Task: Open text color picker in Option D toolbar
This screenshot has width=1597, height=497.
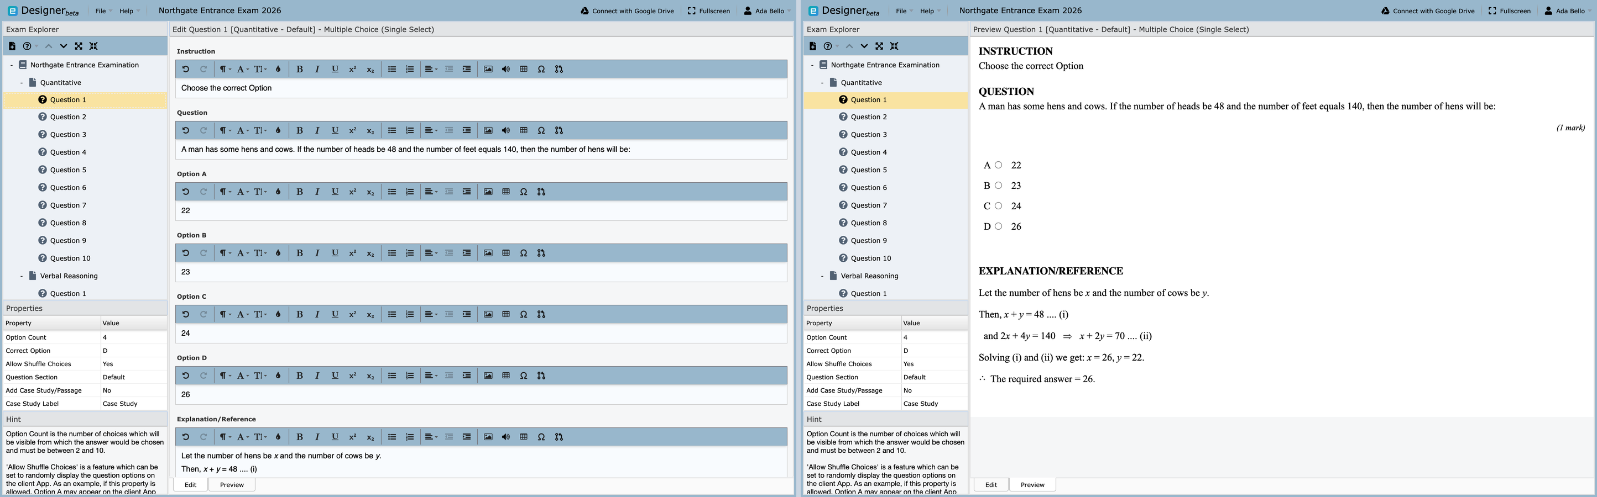Action: (278, 376)
